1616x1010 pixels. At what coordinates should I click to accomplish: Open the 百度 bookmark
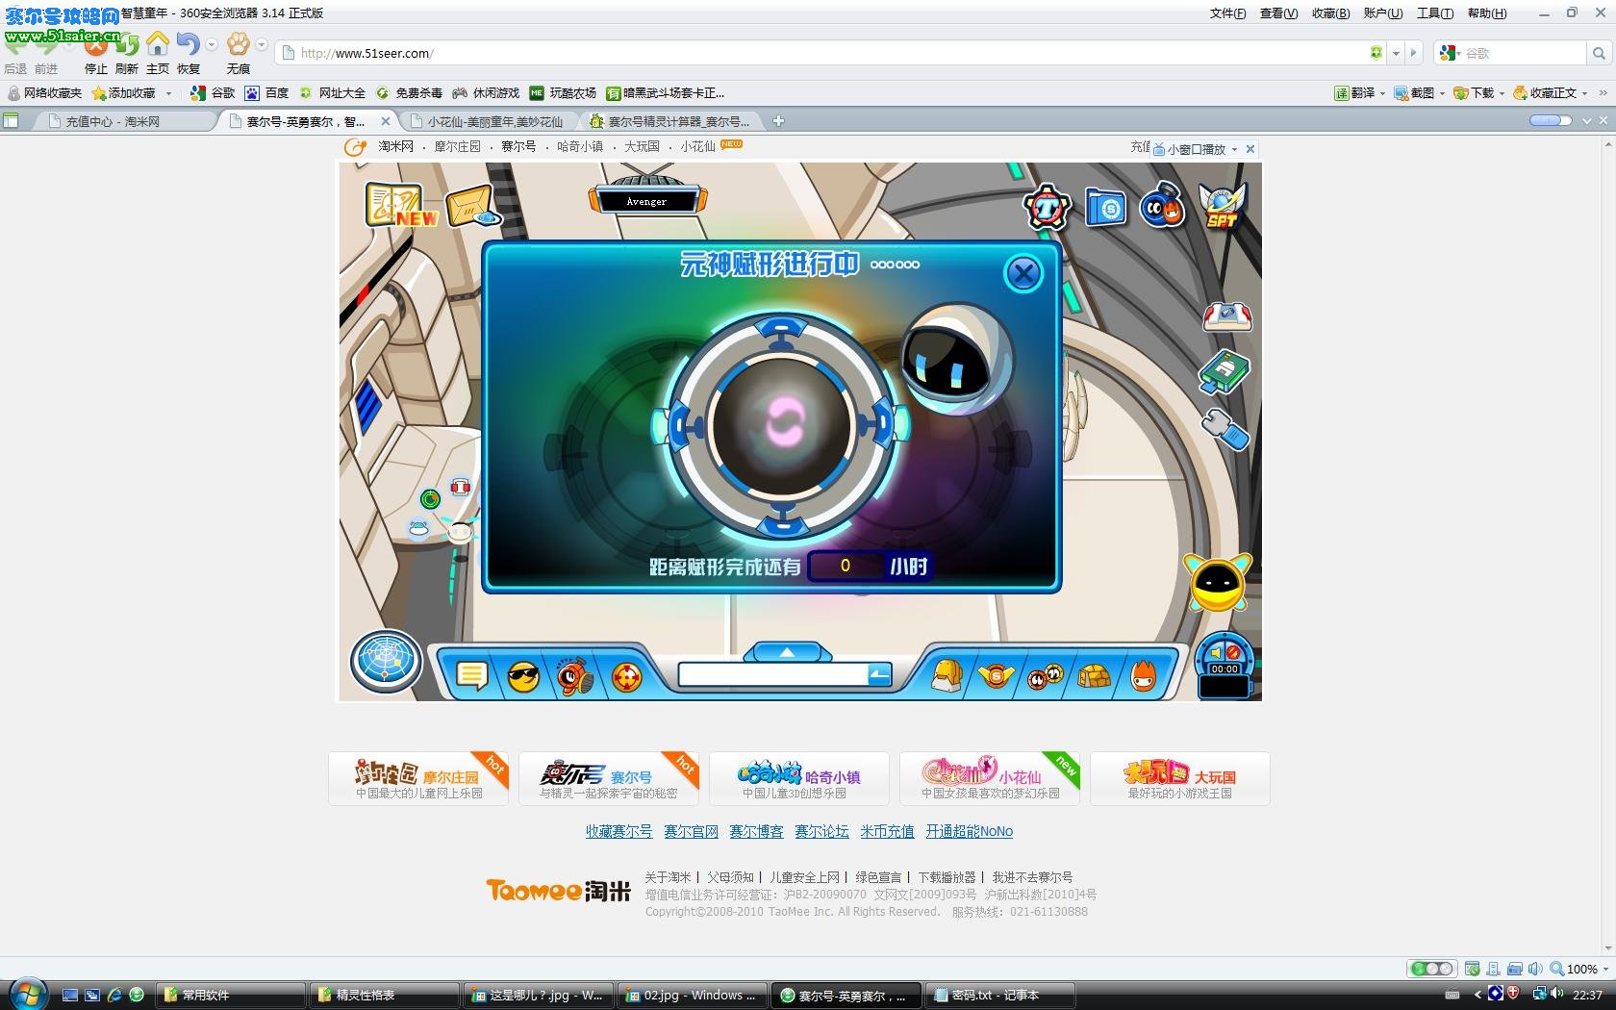266,93
